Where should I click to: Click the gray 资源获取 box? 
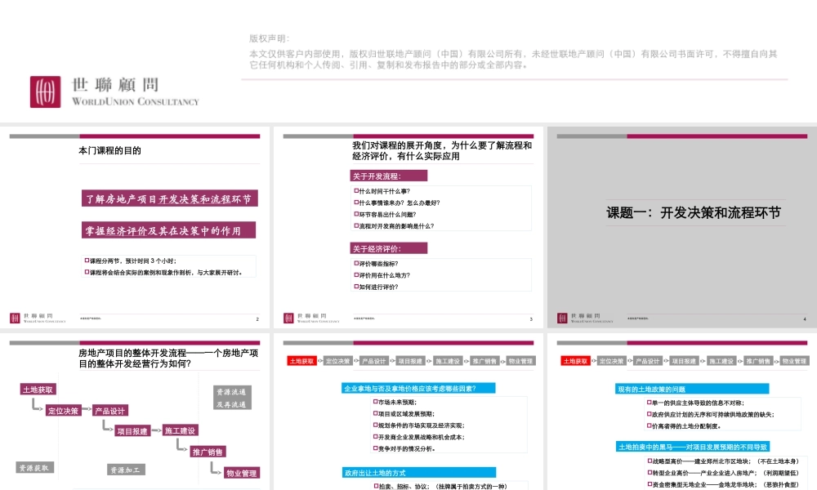34,468
